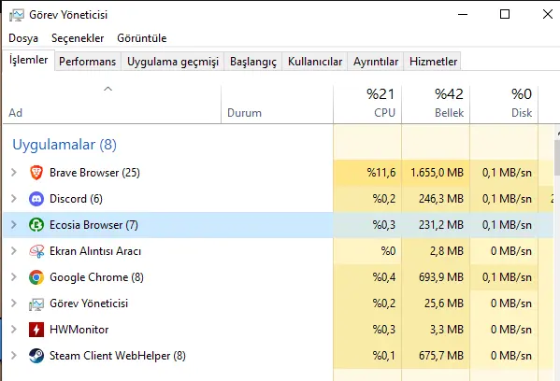Click the Ecosia Browser icon
Screen dimensions: 560x381
[x=36, y=225]
